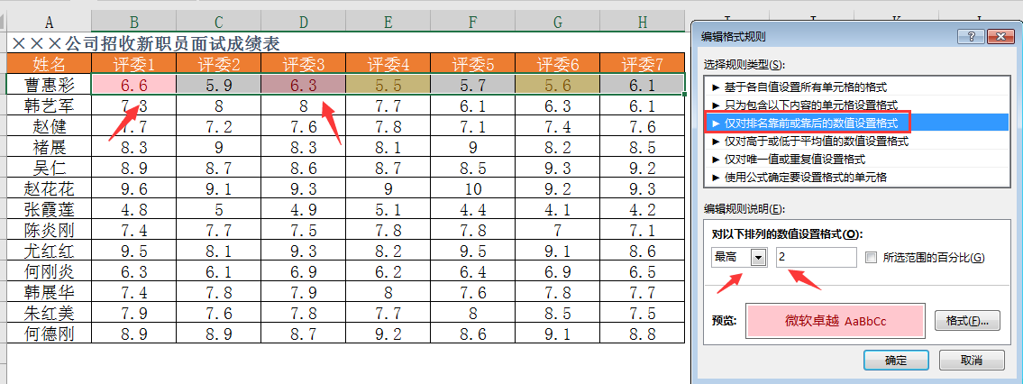Click the 评委1 header cell
This screenshot has width=1023, height=384.
[x=133, y=64]
